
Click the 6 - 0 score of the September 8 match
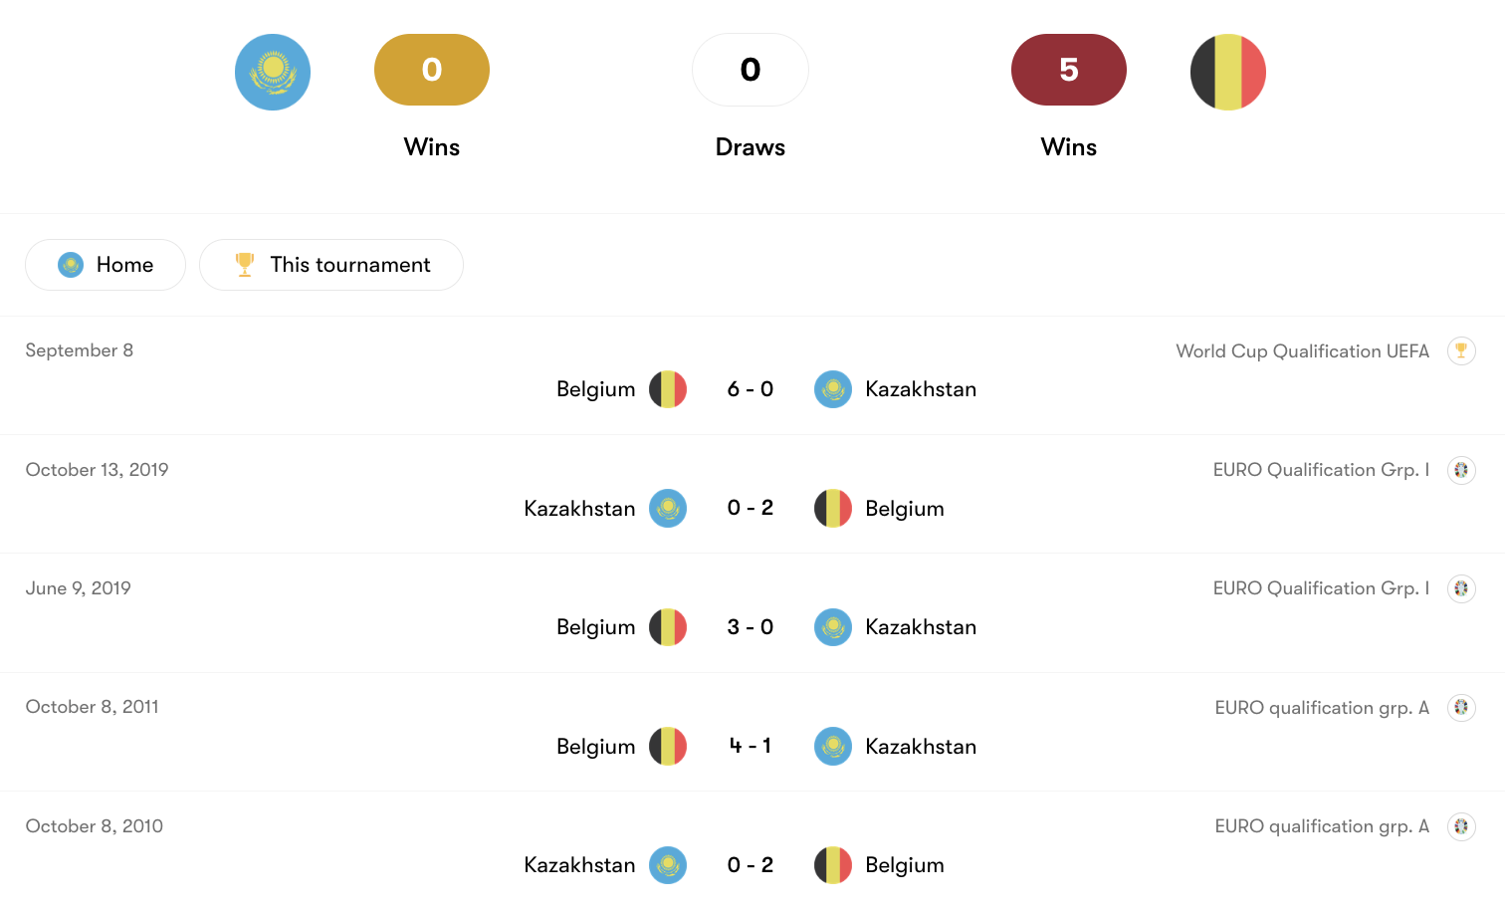pyautogui.click(x=751, y=389)
